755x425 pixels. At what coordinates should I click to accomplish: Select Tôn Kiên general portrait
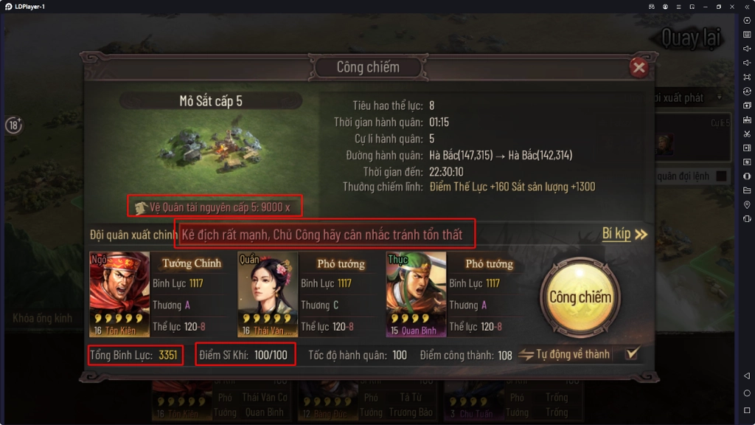click(119, 294)
